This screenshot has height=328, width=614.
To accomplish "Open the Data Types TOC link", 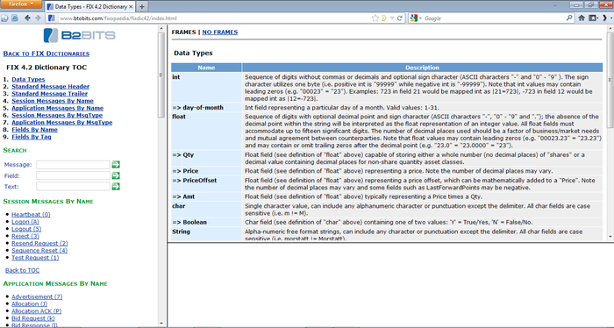I will tap(28, 79).
